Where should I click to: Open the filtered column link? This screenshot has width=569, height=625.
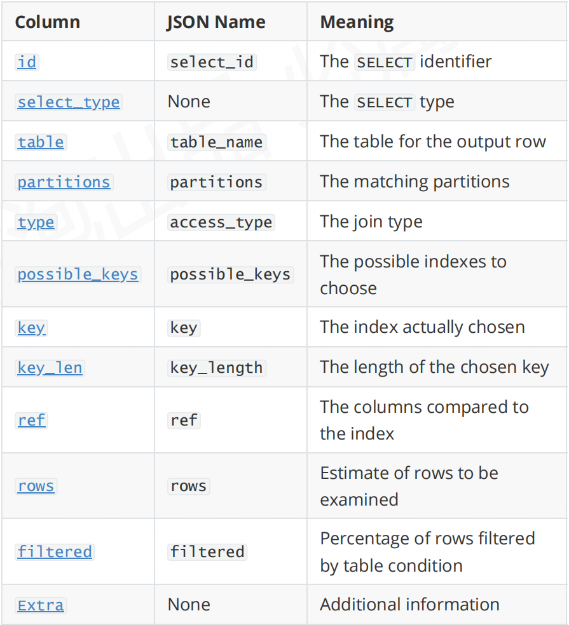[55, 552]
